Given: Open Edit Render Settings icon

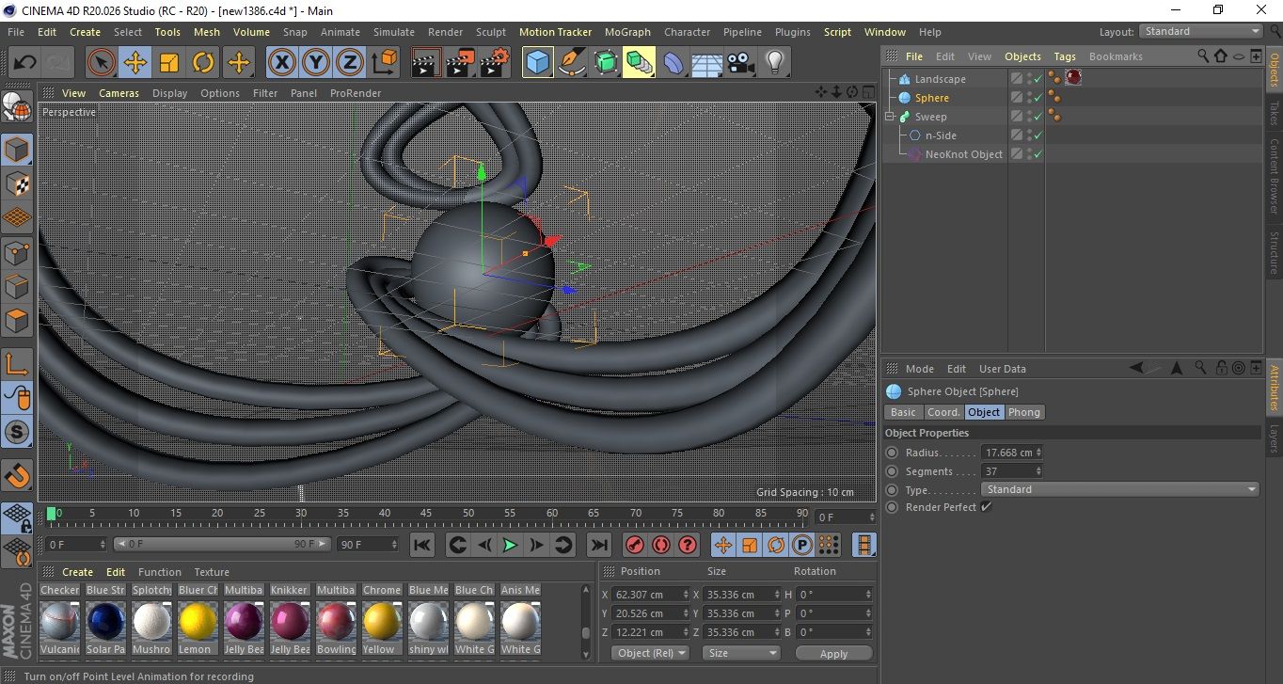Looking at the screenshot, I should [x=495, y=63].
